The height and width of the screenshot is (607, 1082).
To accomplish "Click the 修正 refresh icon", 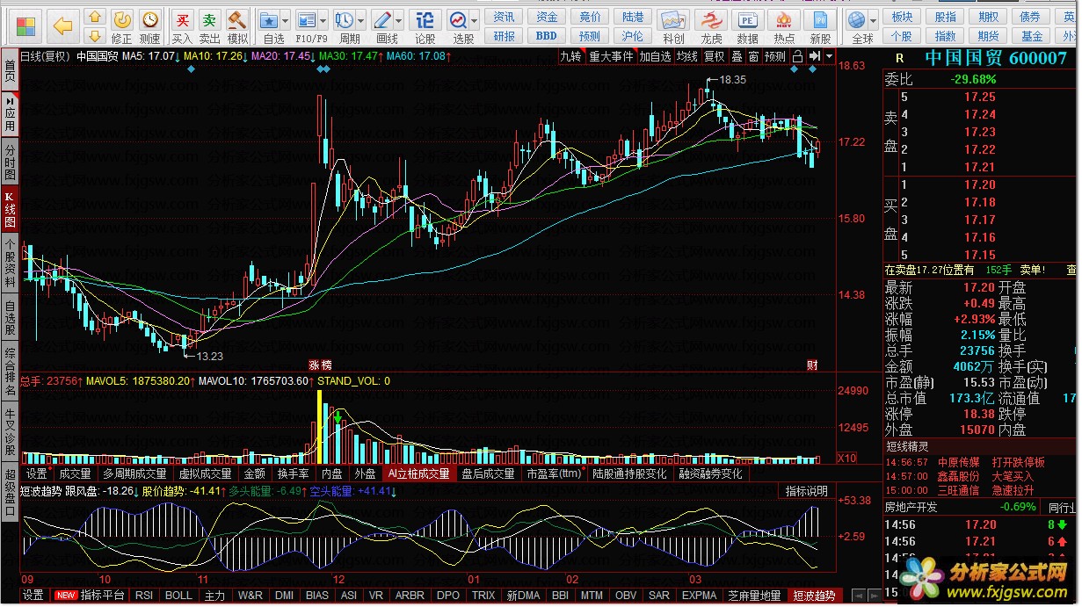I will click(x=122, y=18).
